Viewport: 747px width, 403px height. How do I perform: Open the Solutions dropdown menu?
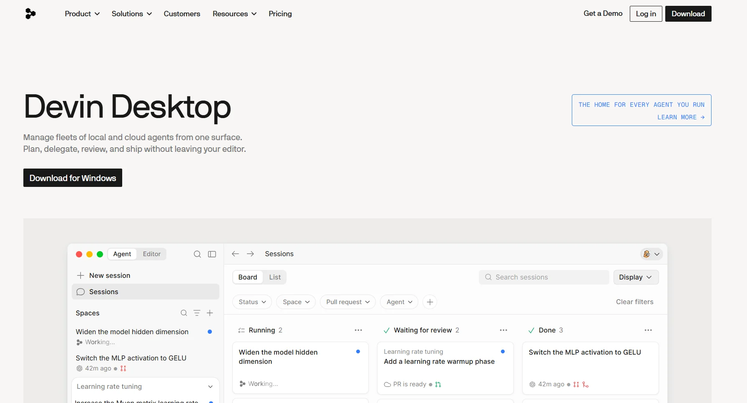click(132, 14)
